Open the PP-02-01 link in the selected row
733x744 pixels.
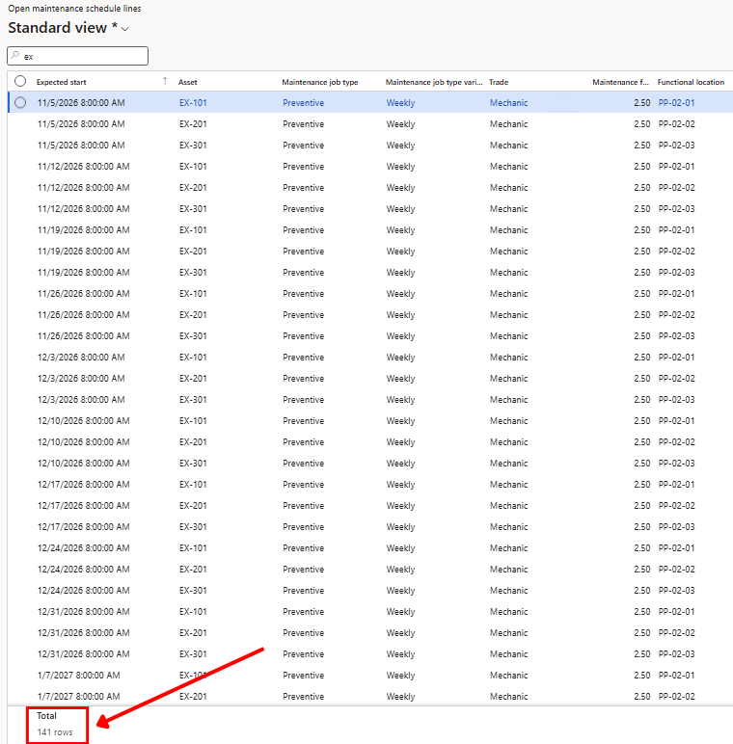[676, 103]
